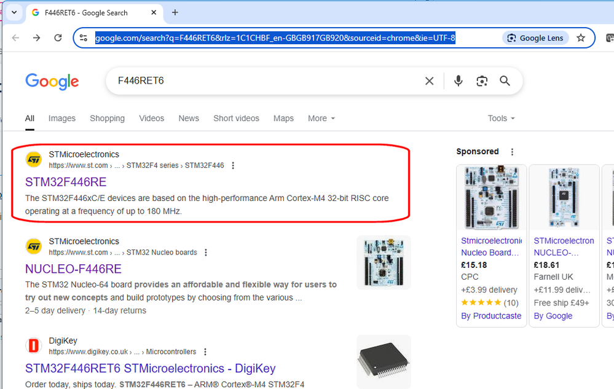614x389 pixels.
Task: Select the All results tab
Action: click(x=30, y=118)
